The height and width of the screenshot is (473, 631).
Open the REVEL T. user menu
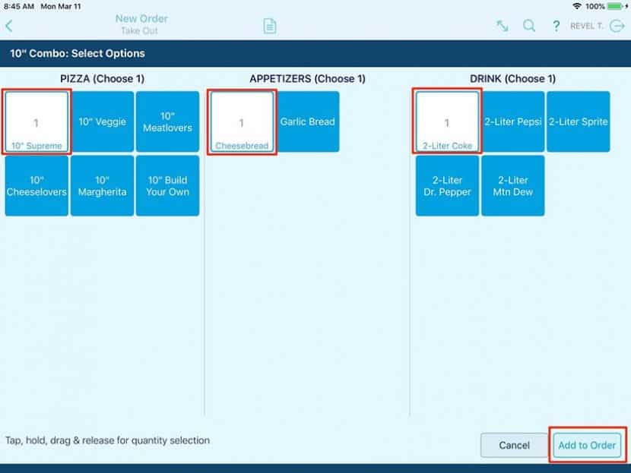coord(587,25)
